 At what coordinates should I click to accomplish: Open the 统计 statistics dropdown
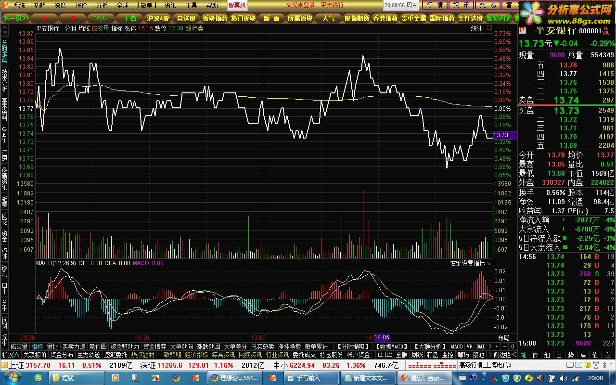coord(476,28)
